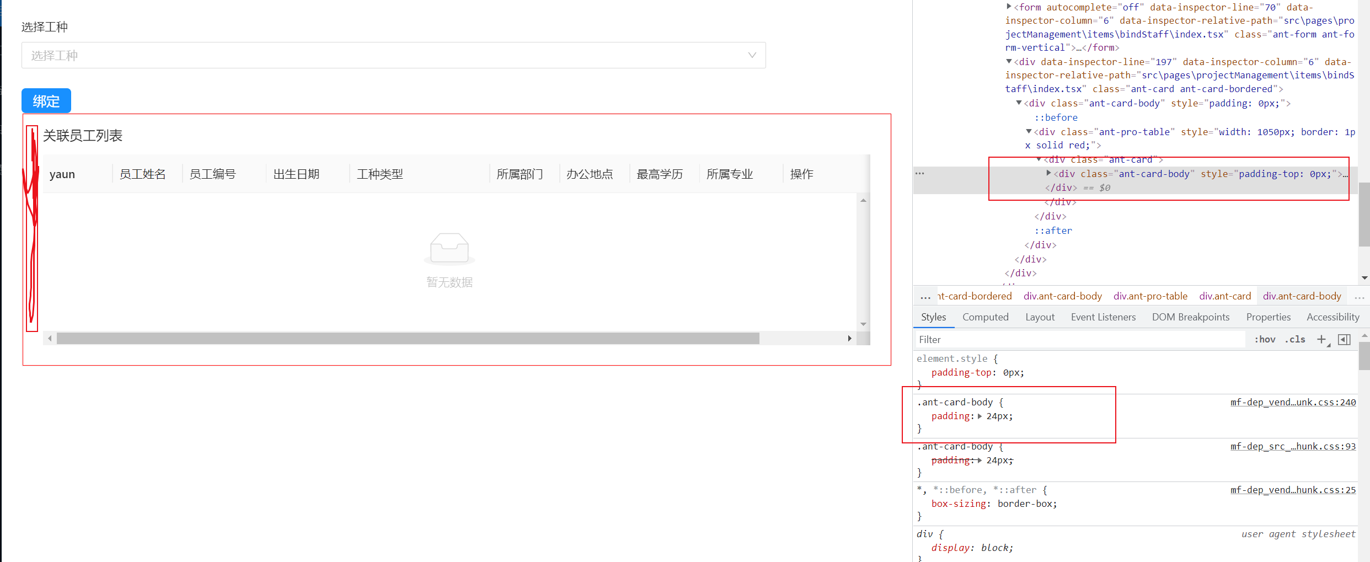Open the computed styles sidebar panel icon
The image size is (1370, 562).
coord(1344,339)
